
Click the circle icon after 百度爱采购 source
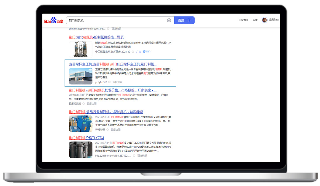pyautogui.click(x=83, y=104)
